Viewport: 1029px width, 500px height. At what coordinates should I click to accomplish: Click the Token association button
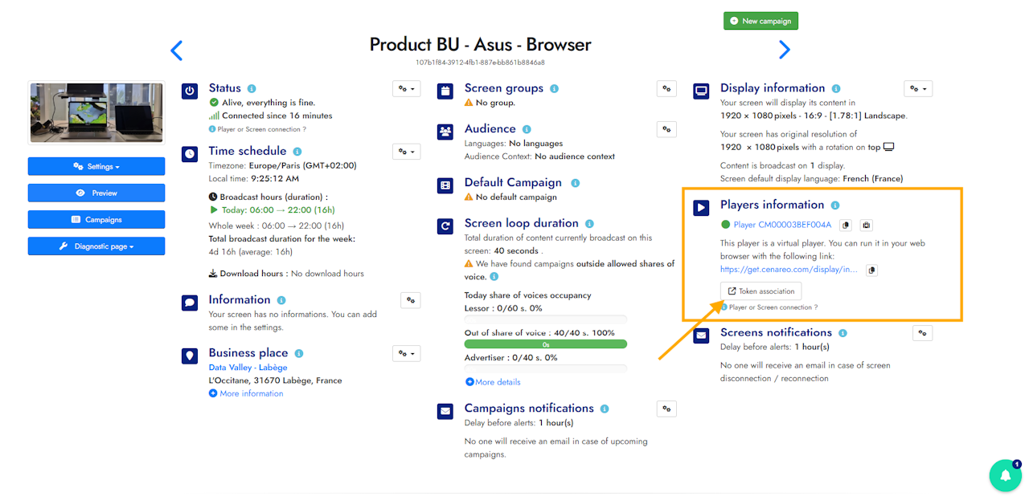click(760, 291)
